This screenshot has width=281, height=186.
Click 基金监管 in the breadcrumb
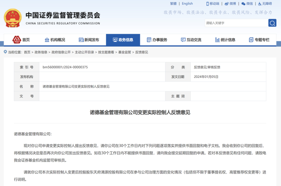[124, 52]
